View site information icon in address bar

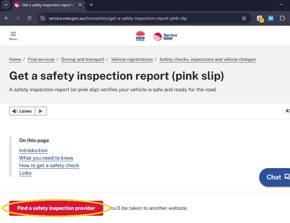pyautogui.click(x=43, y=18)
